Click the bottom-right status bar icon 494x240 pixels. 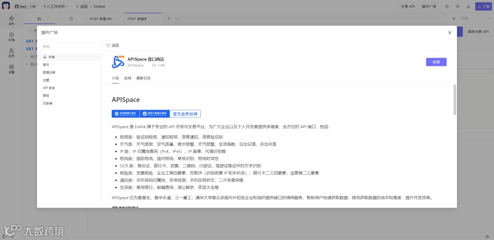point(488,236)
